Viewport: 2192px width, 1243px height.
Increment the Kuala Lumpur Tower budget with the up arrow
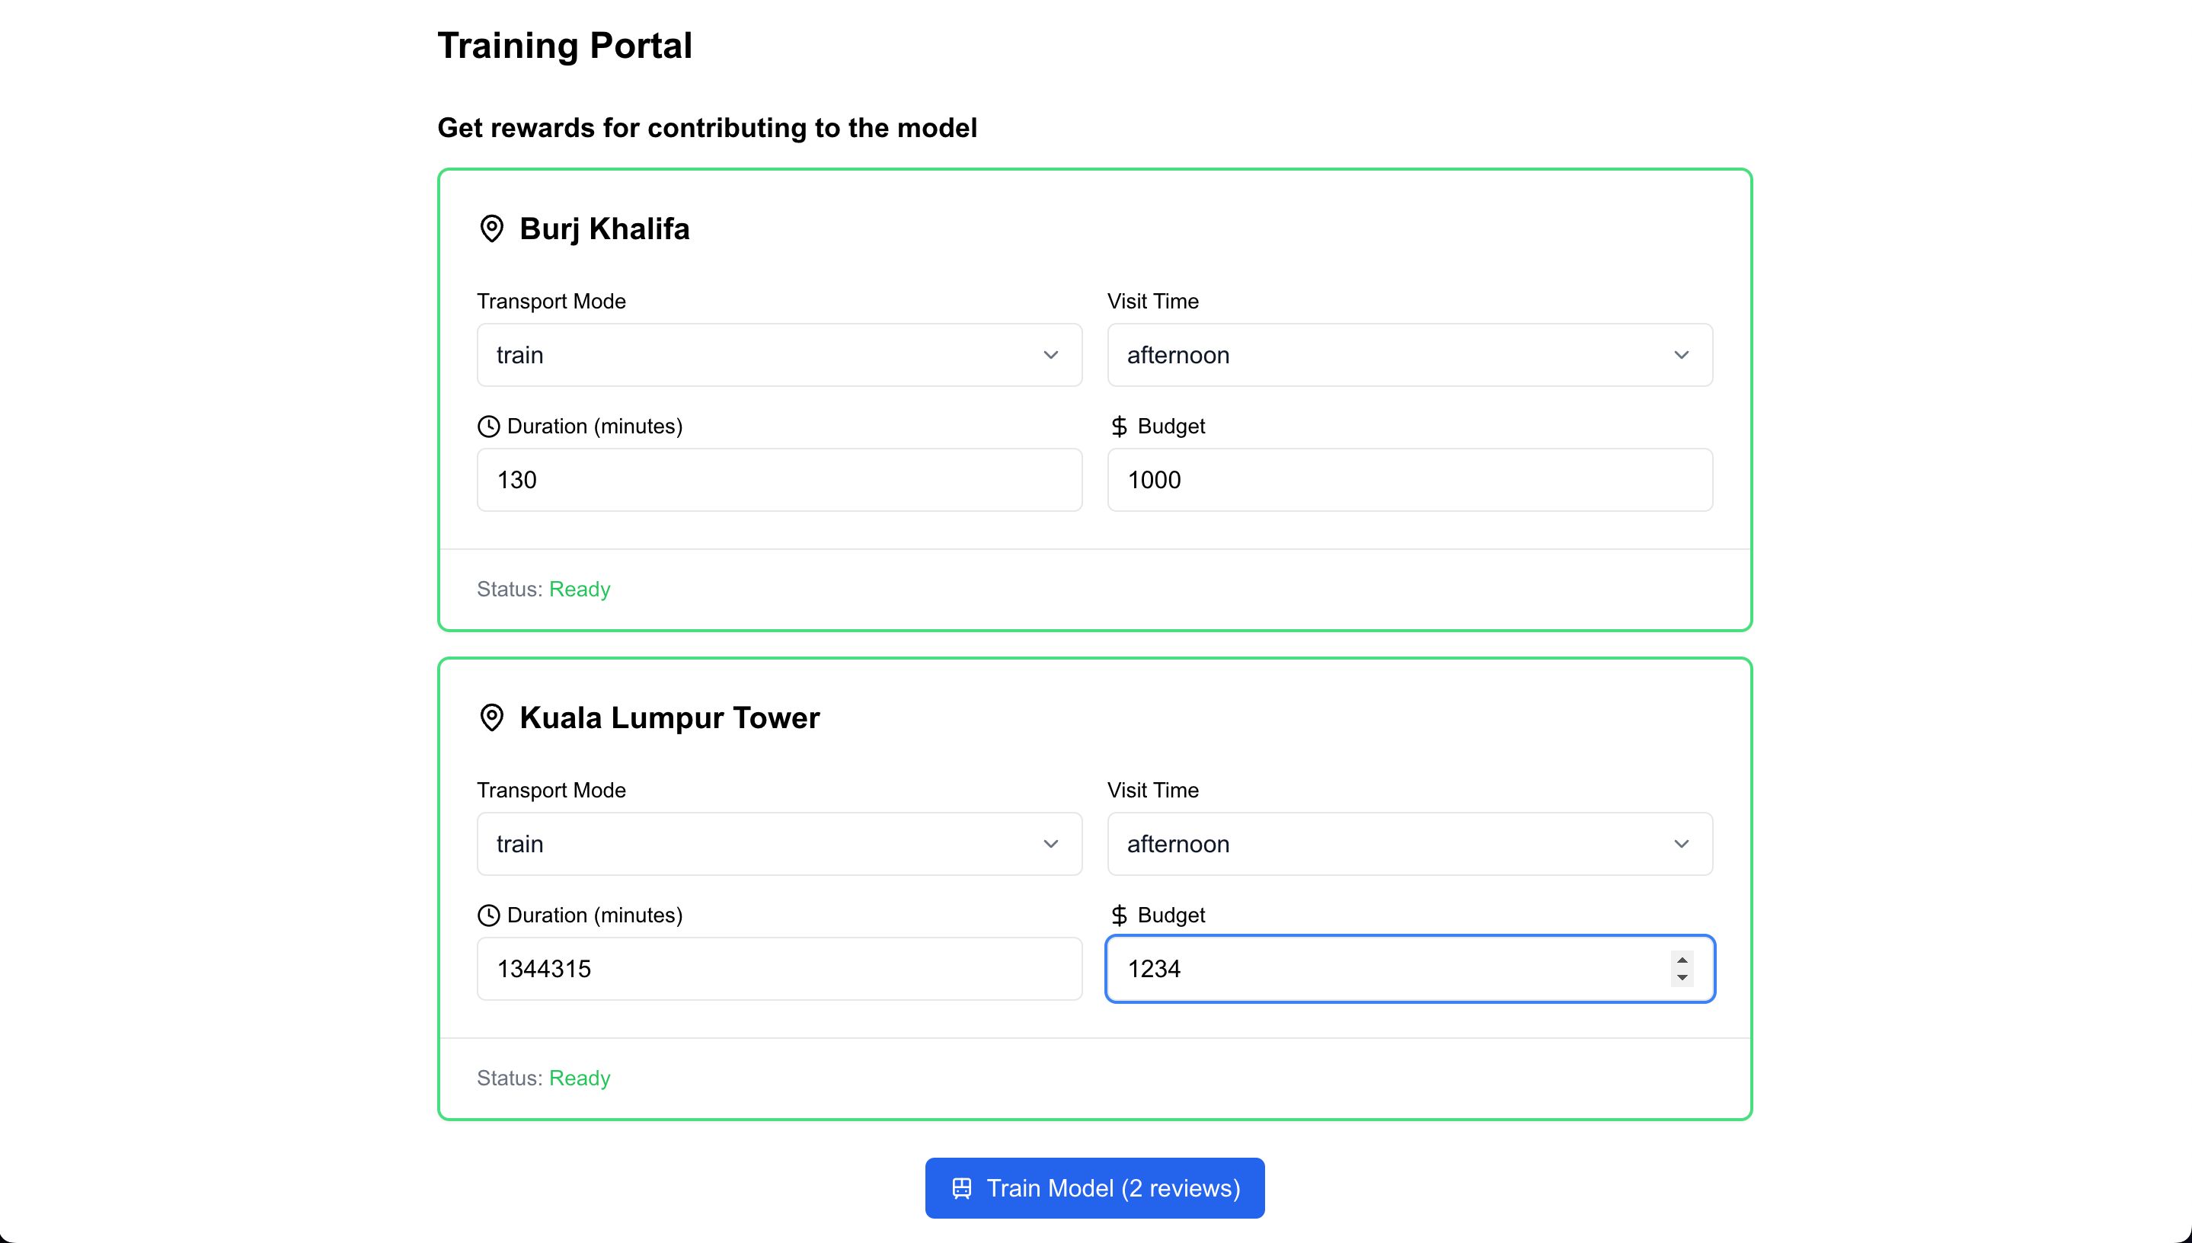[1682, 960]
